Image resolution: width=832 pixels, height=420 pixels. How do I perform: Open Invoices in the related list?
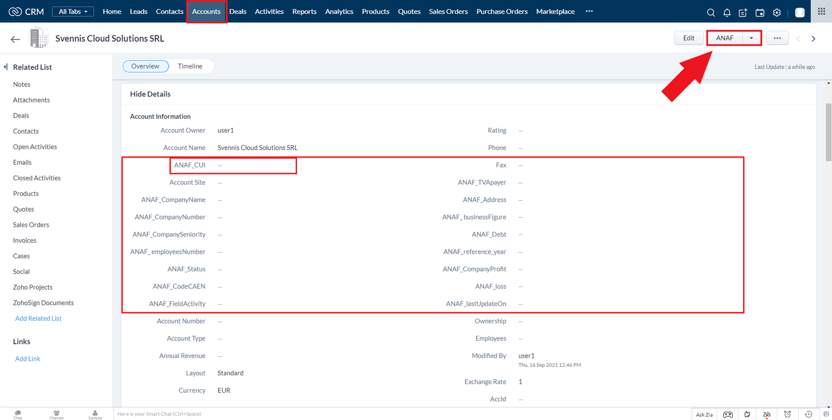click(24, 241)
